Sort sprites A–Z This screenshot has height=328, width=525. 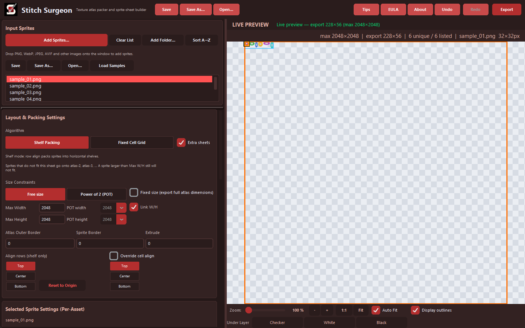coord(202,40)
